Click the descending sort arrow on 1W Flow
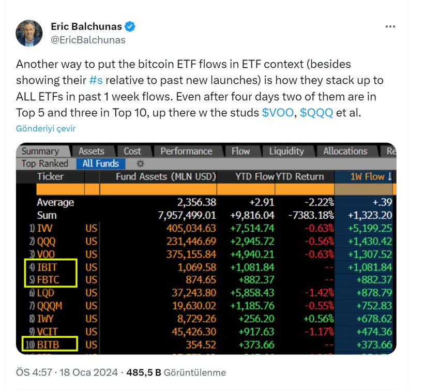The height and width of the screenshot is (390, 424). coord(389,176)
